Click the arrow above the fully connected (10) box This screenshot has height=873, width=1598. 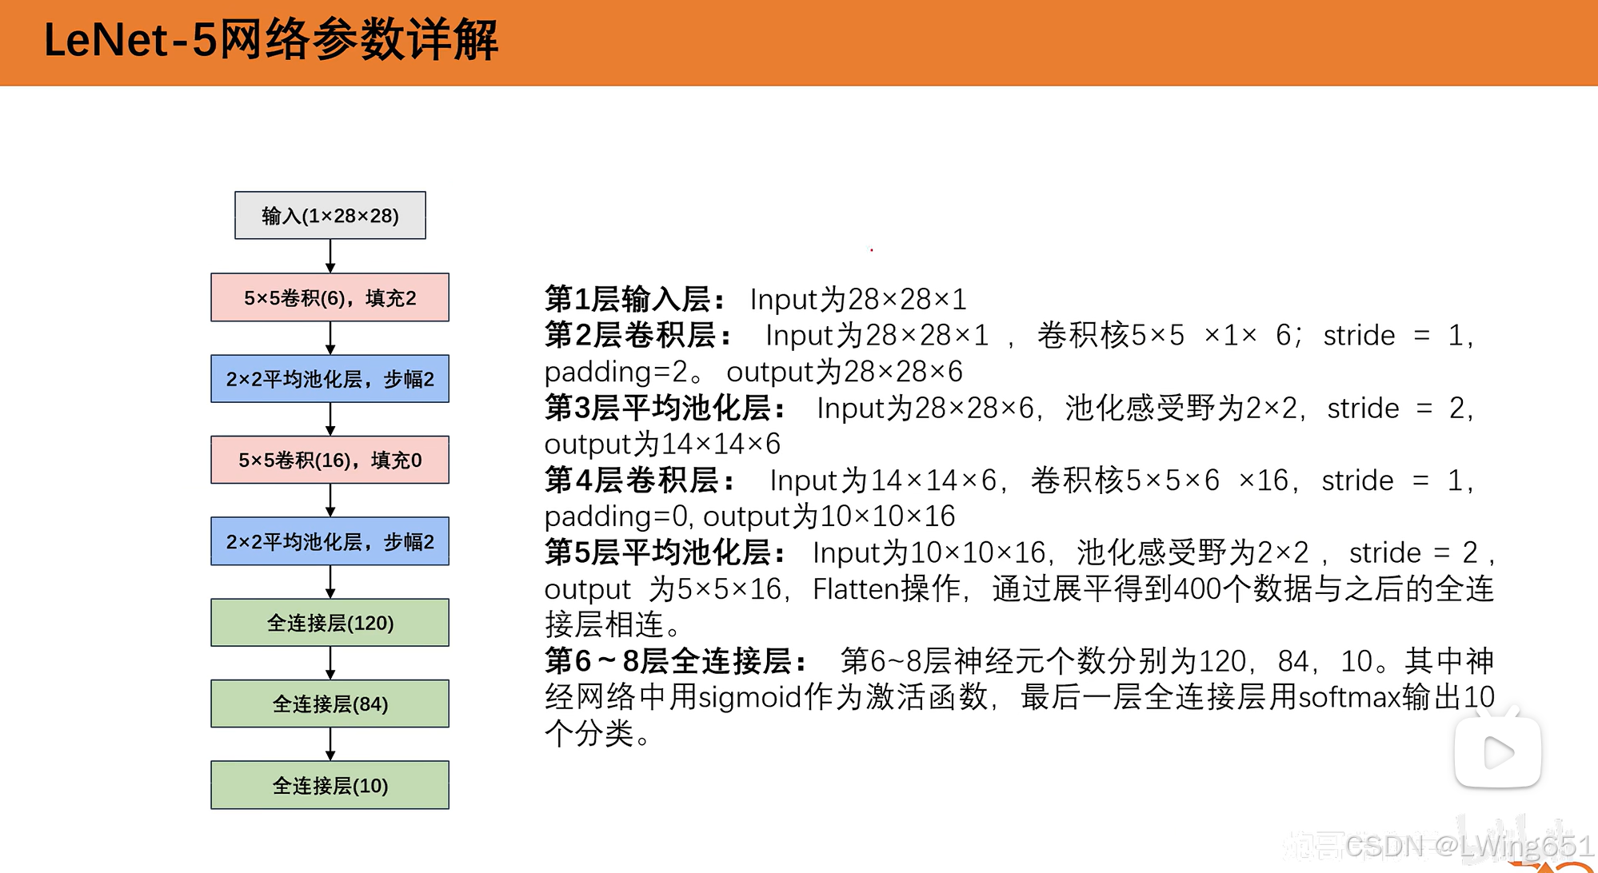330,744
